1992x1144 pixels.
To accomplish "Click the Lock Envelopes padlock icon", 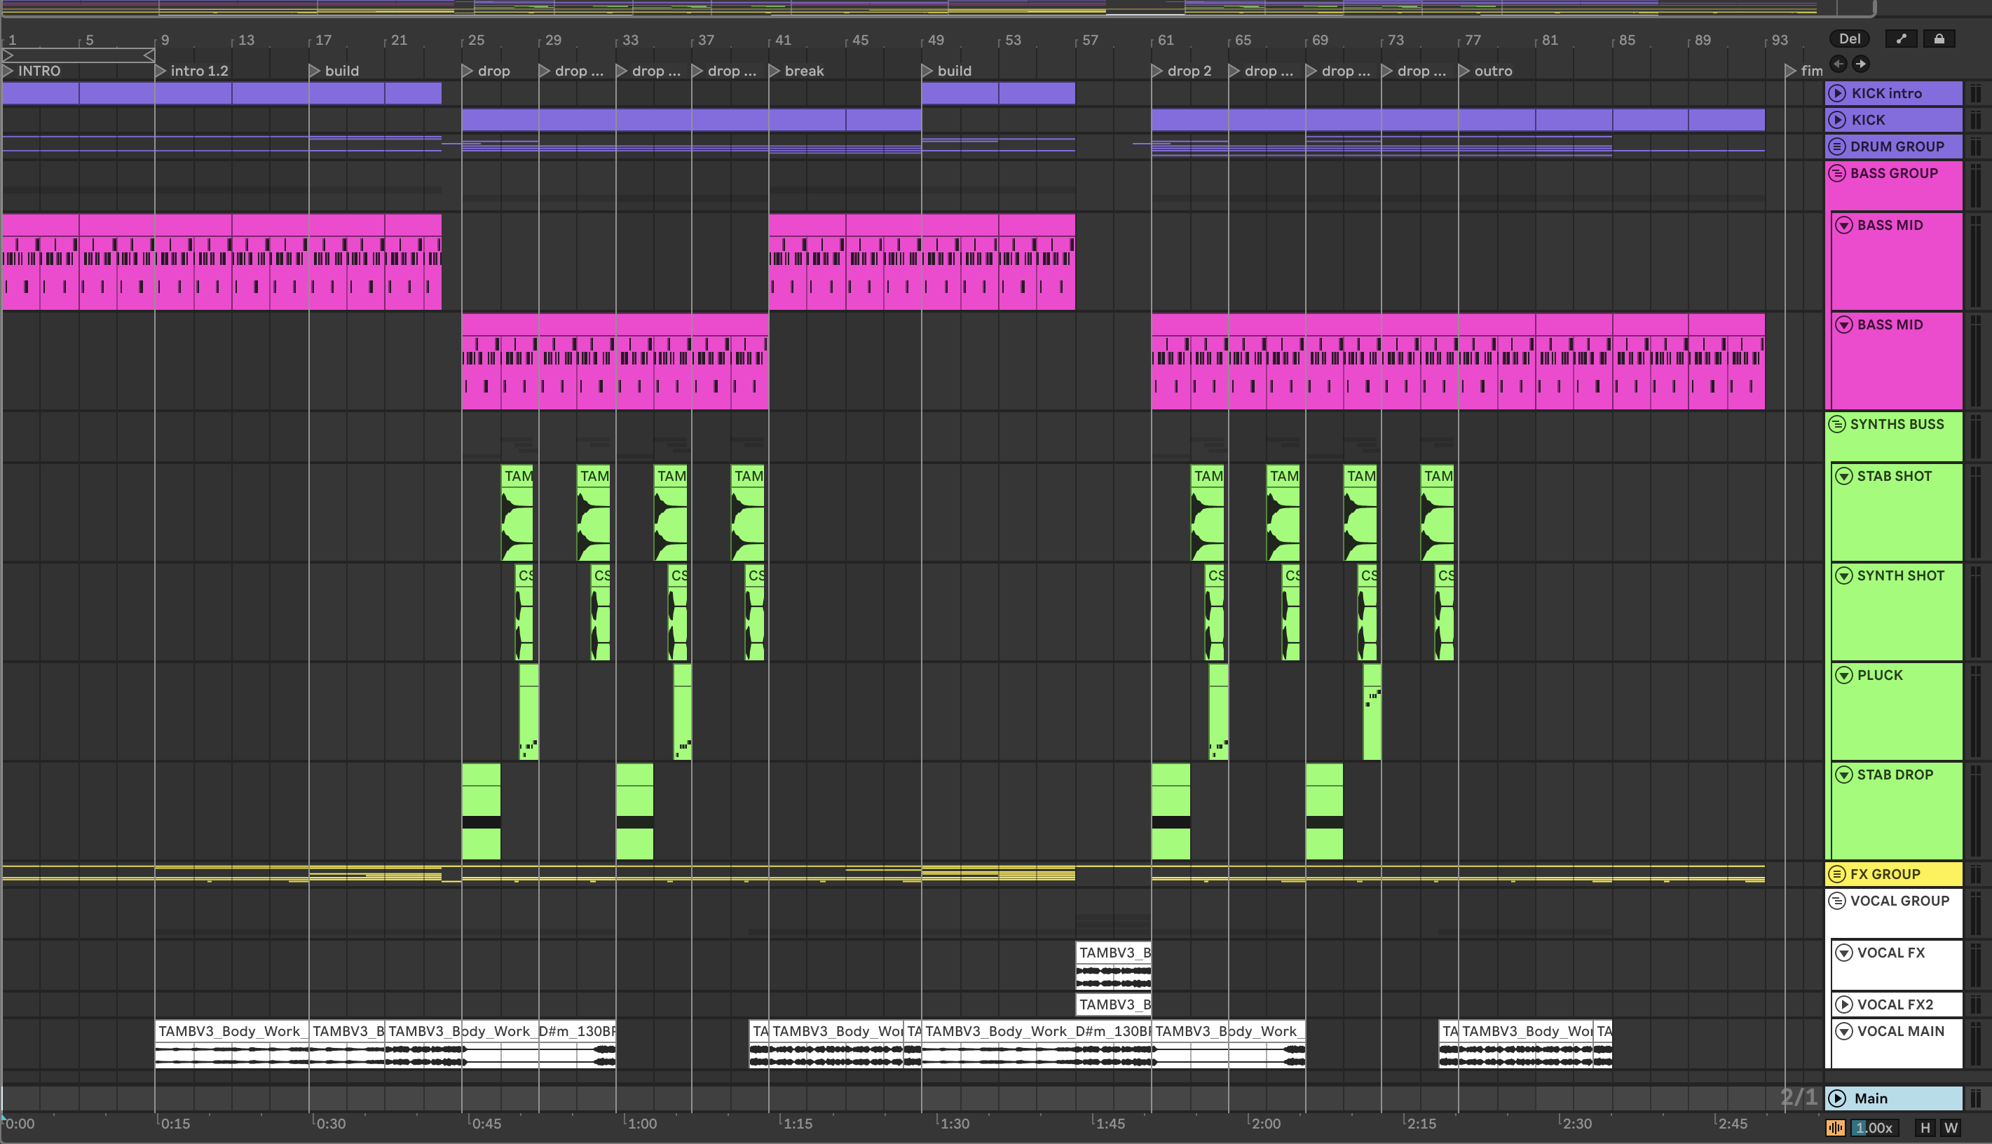I will 1939,39.
